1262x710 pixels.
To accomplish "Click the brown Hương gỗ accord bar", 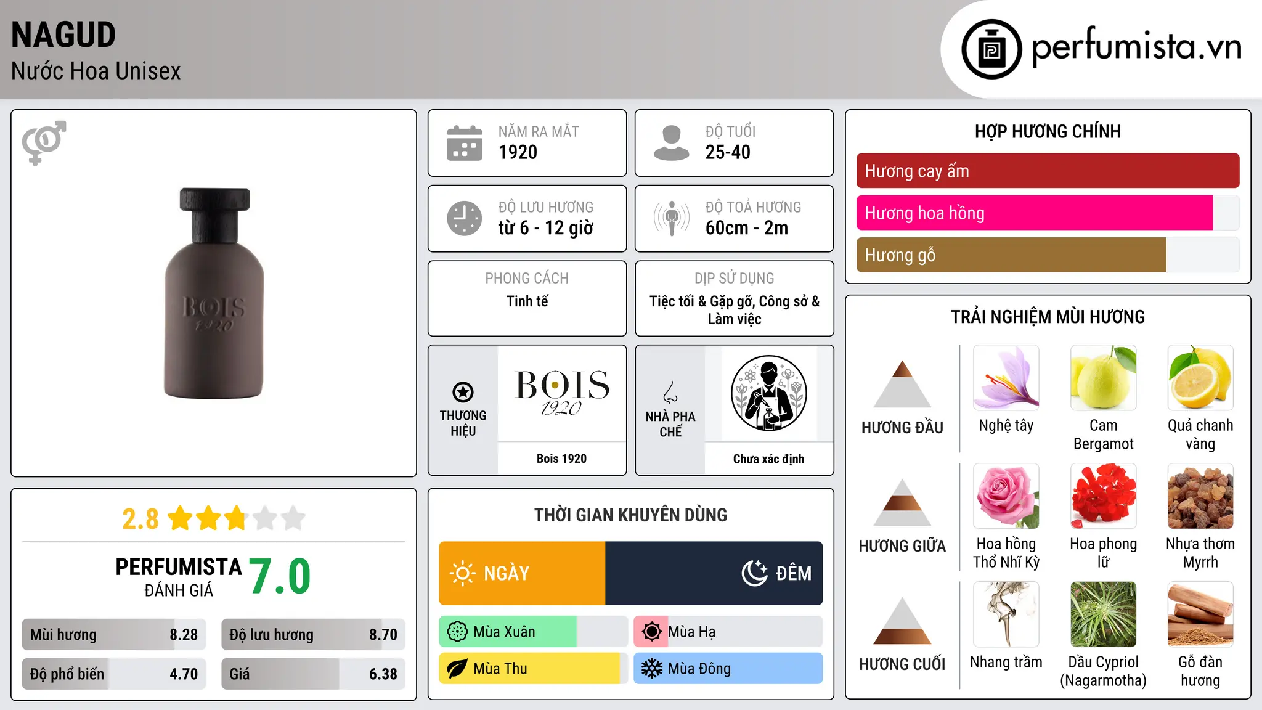I will [1011, 255].
